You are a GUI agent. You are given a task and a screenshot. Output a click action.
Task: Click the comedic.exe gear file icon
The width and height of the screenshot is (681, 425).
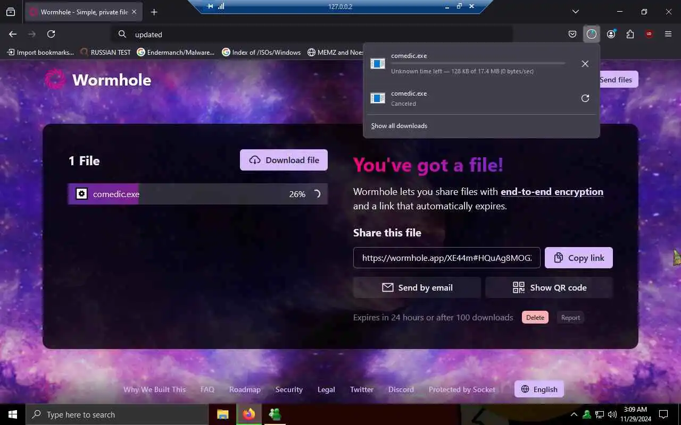point(81,194)
